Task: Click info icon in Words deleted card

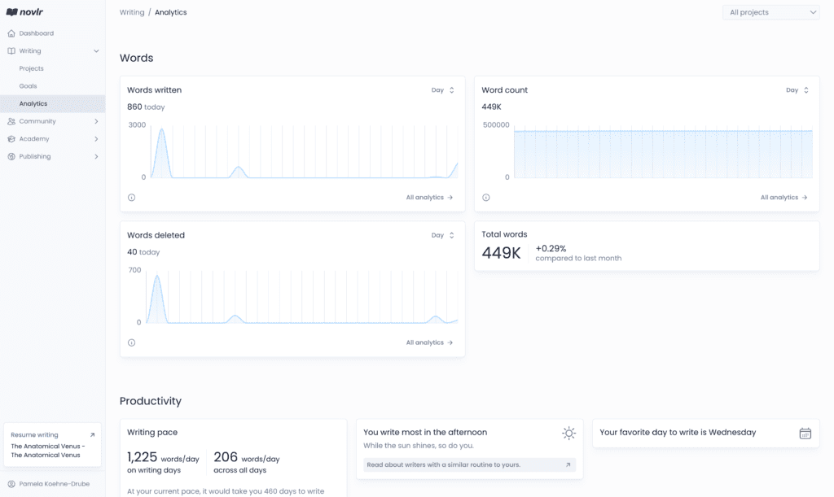Action: tap(131, 342)
